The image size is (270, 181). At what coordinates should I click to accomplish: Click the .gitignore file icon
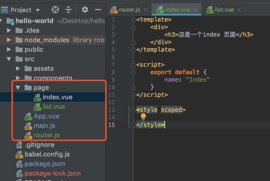[x=19, y=145]
